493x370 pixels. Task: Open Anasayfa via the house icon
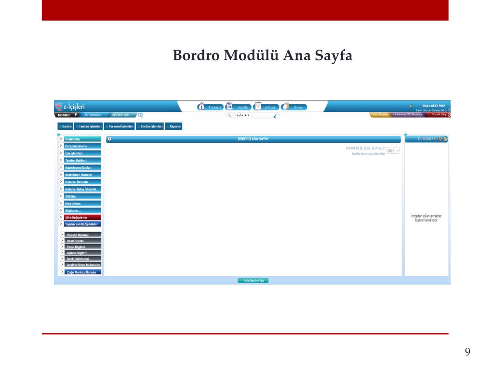click(x=201, y=106)
